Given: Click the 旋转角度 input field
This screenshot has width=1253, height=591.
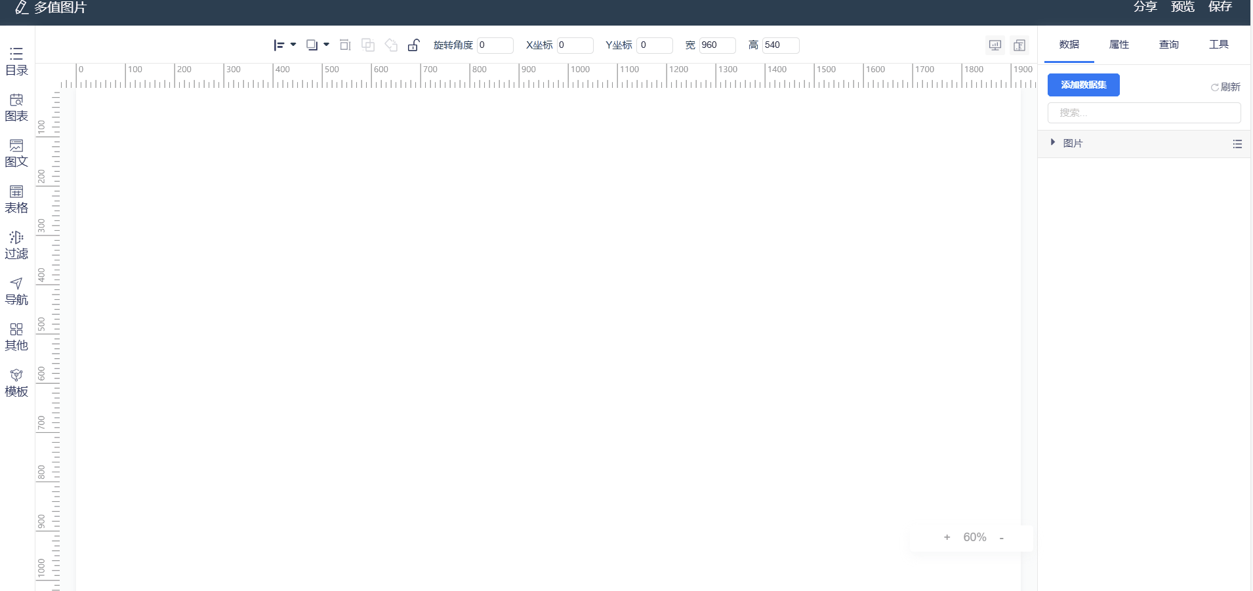Looking at the screenshot, I should coord(495,45).
